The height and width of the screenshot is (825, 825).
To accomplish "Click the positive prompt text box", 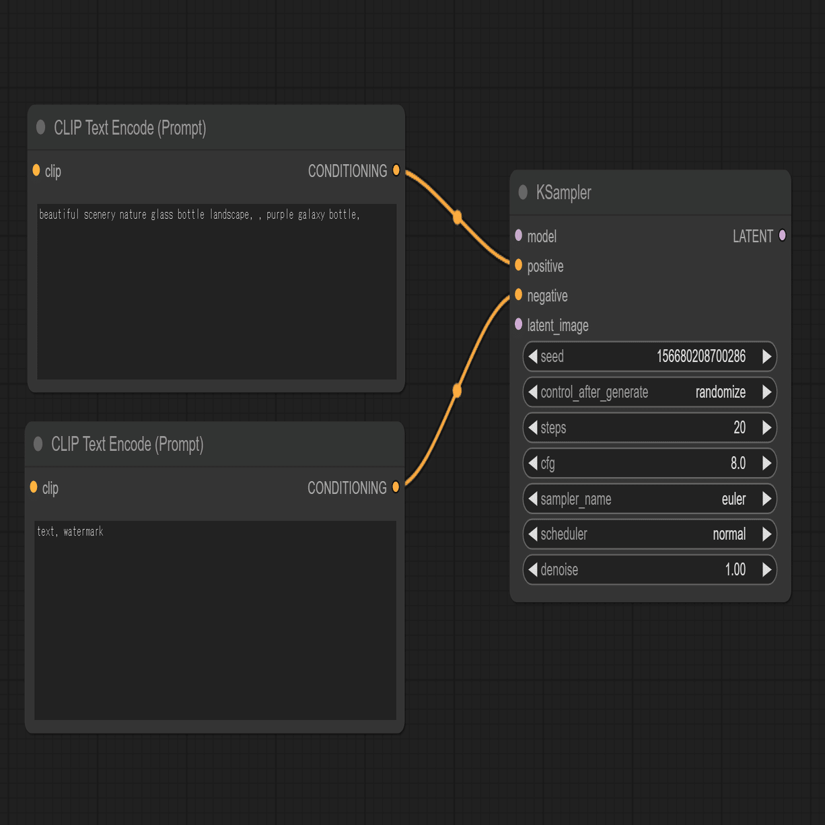I will [217, 292].
